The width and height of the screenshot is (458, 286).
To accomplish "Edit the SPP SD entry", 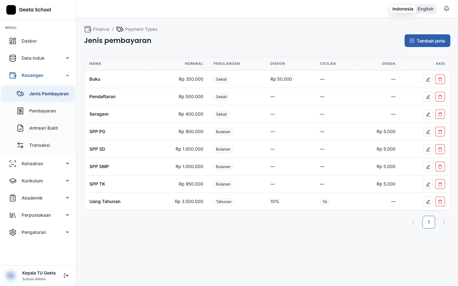I will (428, 149).
